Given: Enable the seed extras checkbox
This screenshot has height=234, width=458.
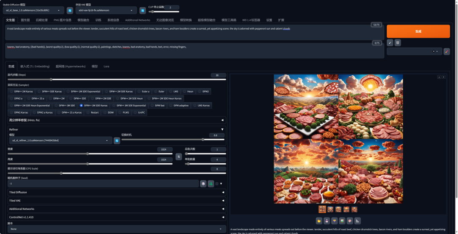Looking at the screenshot, I should pyautogui.click(x=217, y=184).
